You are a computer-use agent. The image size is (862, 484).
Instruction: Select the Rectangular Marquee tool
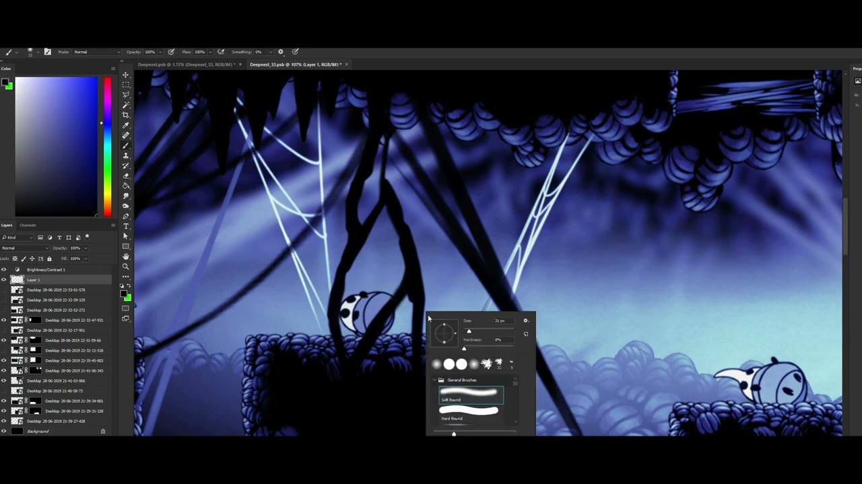pyautogui.click(x=126, y=85)
